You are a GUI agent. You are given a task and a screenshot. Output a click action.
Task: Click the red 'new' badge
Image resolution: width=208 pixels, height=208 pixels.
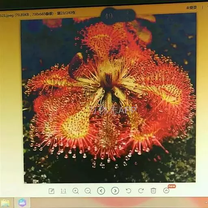pyautogui.click(x=172, y=186)
